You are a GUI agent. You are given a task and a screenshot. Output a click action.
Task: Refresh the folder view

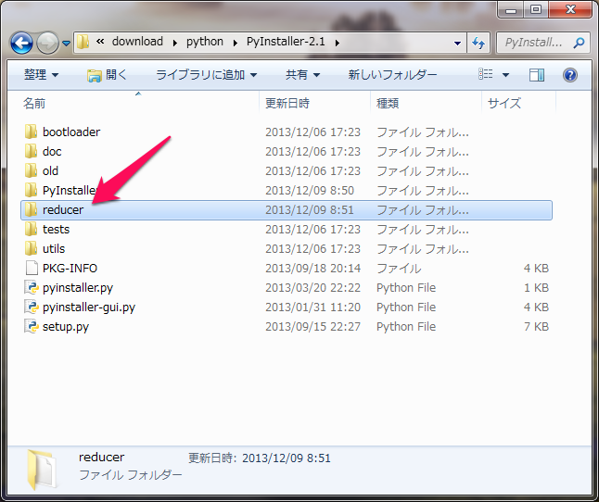coord(478,43)
